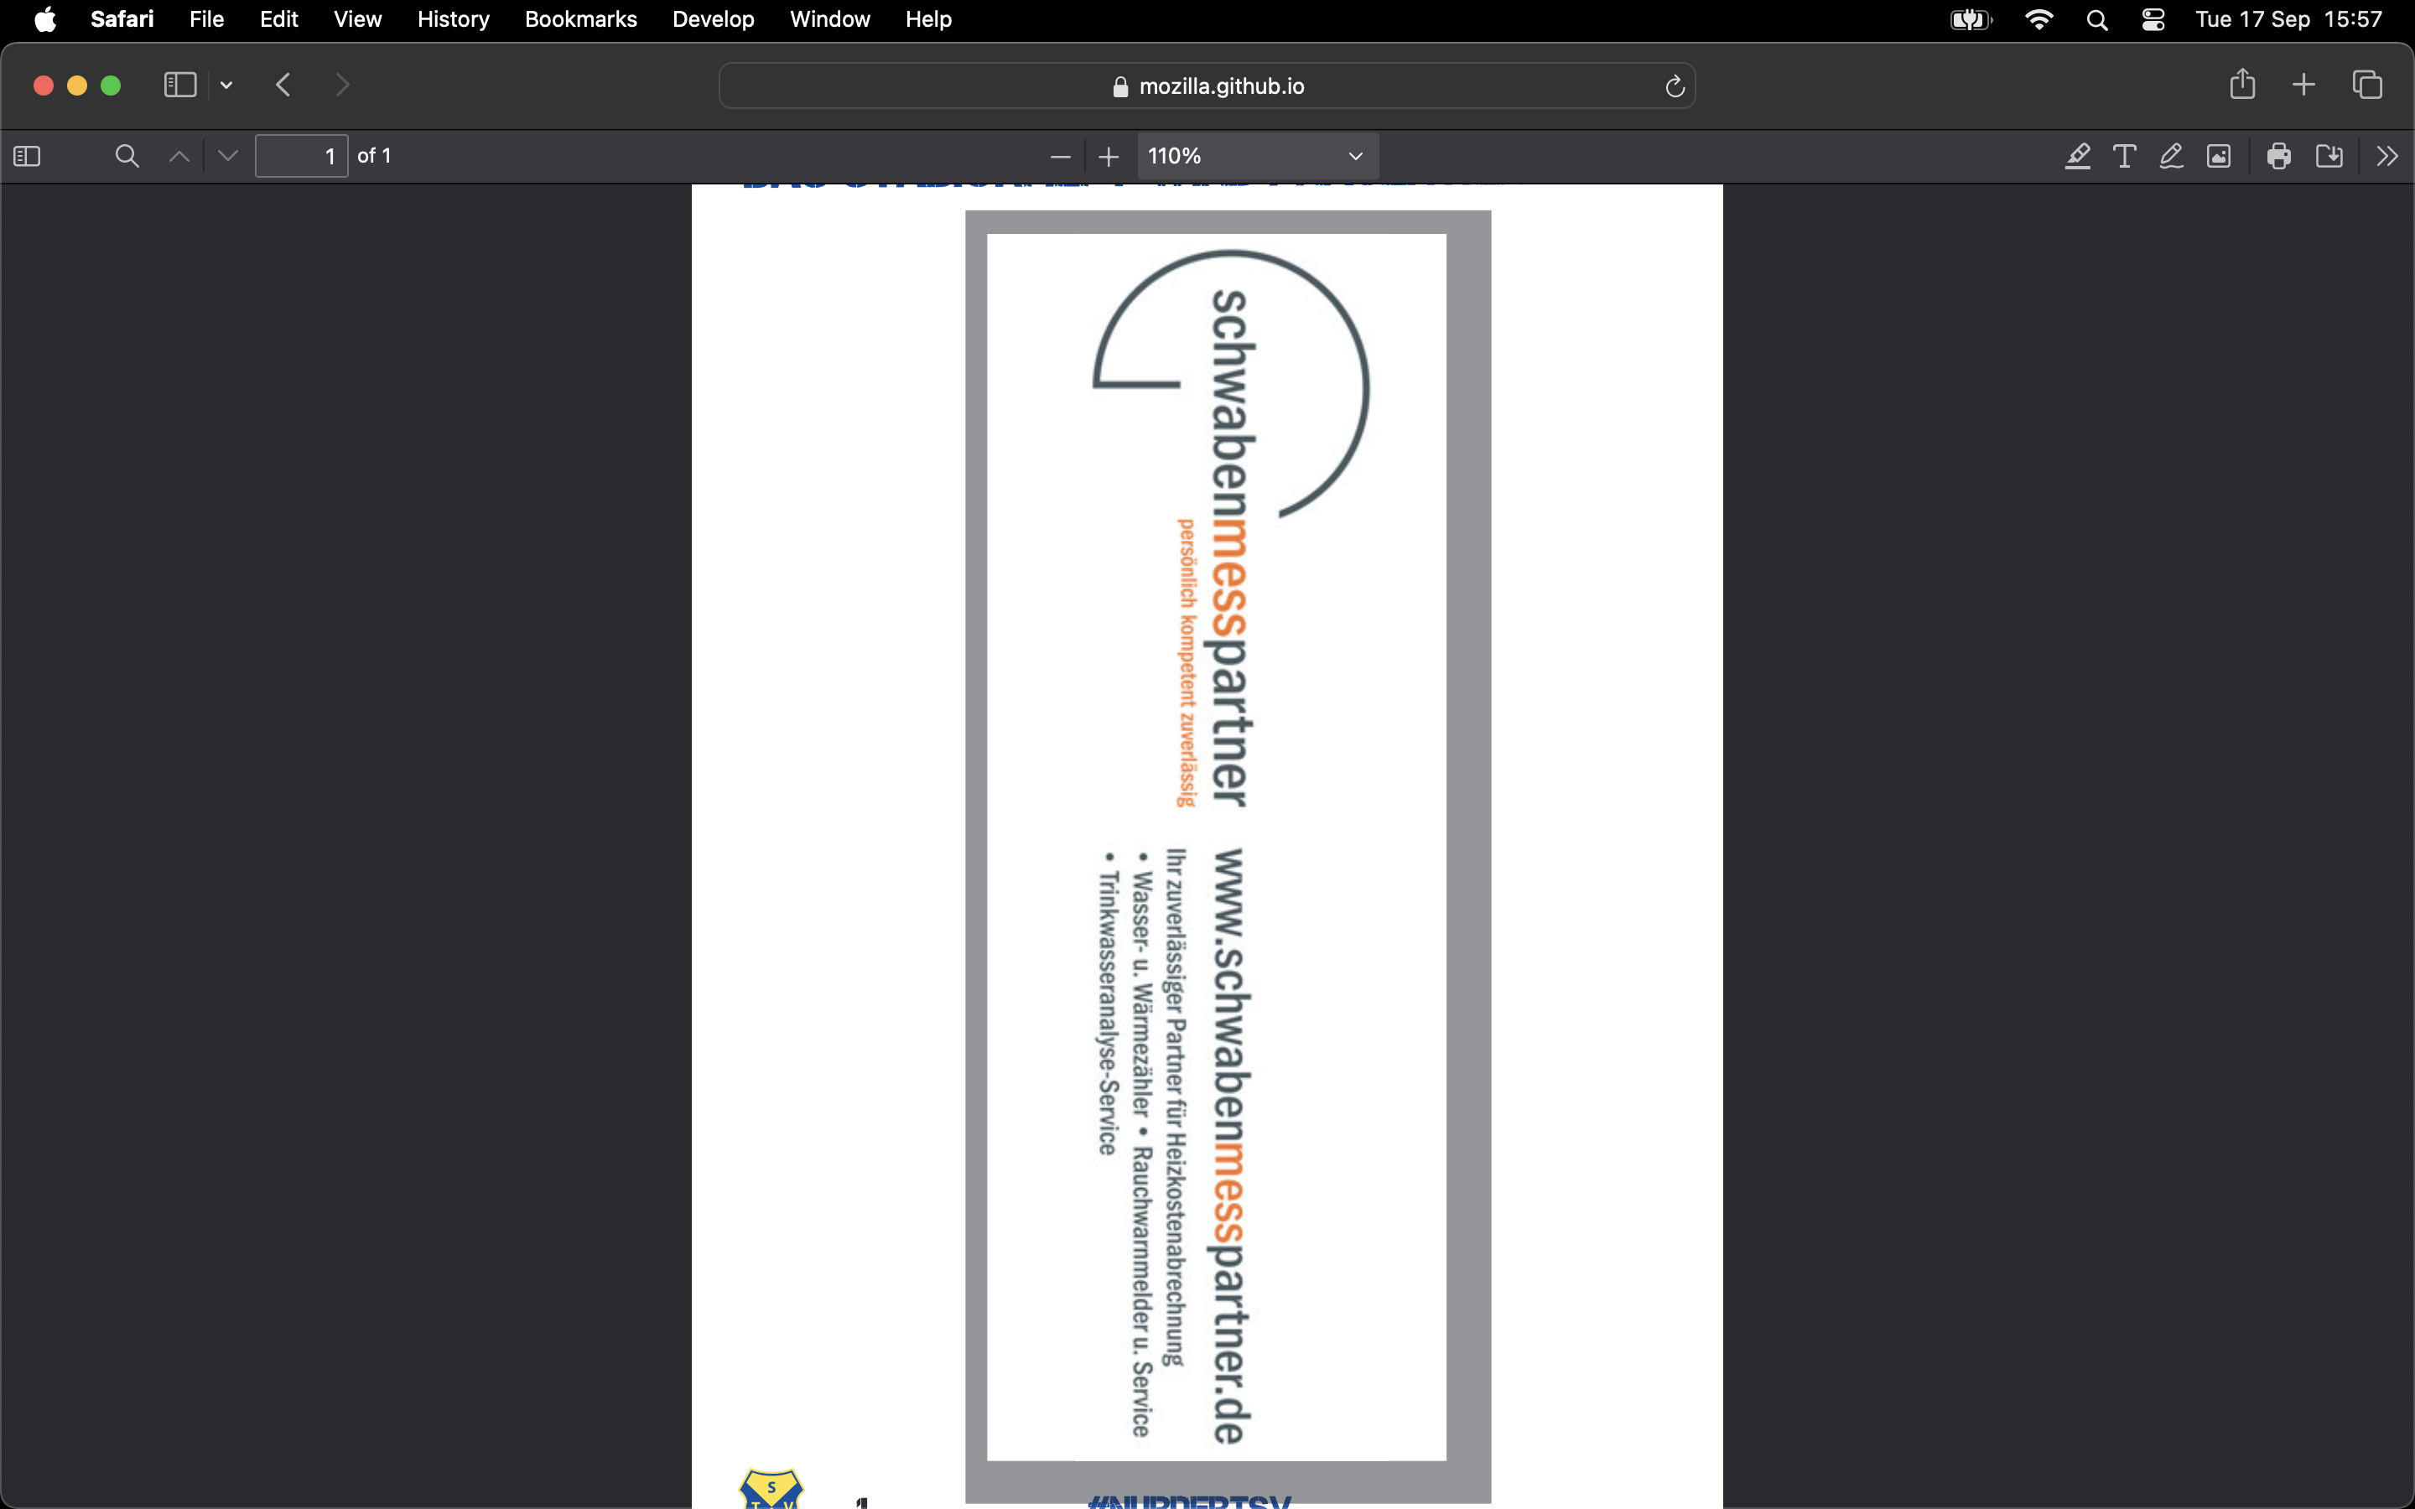Click the mozilla.github.io address bar
The width and height of the screenshot is (2415, 1509).
click(x=1207, y=86)
